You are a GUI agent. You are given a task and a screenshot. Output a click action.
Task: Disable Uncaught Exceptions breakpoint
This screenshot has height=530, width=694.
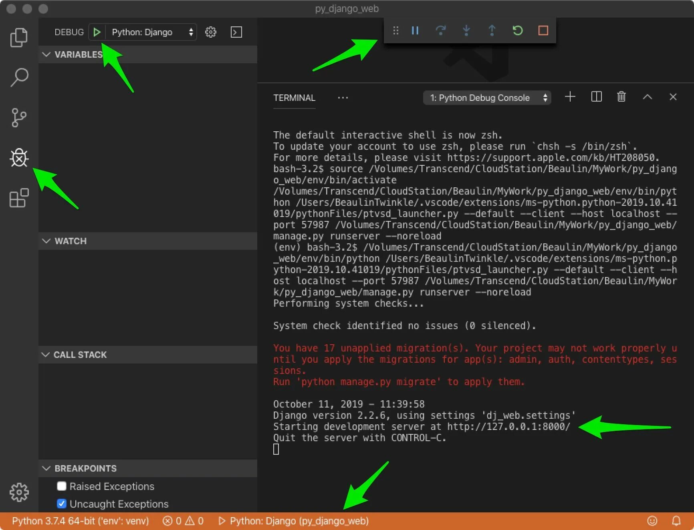[62, 504]
